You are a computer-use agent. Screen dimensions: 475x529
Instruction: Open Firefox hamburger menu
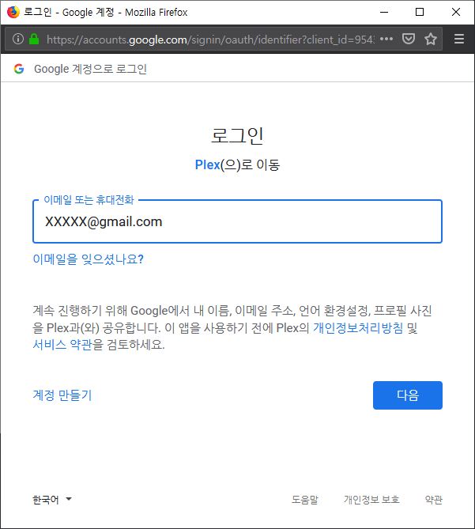tap(459, 39)
